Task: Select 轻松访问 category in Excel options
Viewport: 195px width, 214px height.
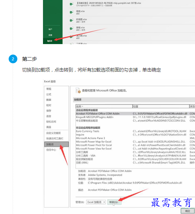Action: pos(51,121)
